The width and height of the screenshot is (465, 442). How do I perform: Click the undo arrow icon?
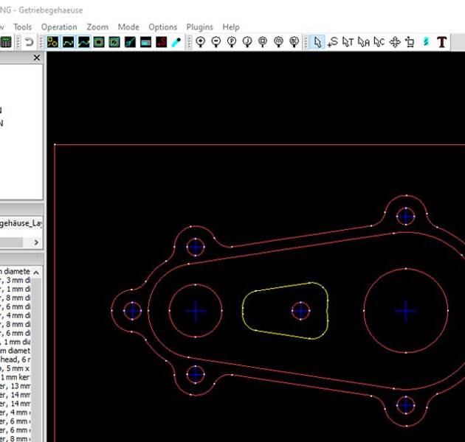pyautogui.click(x=28, y=42)
